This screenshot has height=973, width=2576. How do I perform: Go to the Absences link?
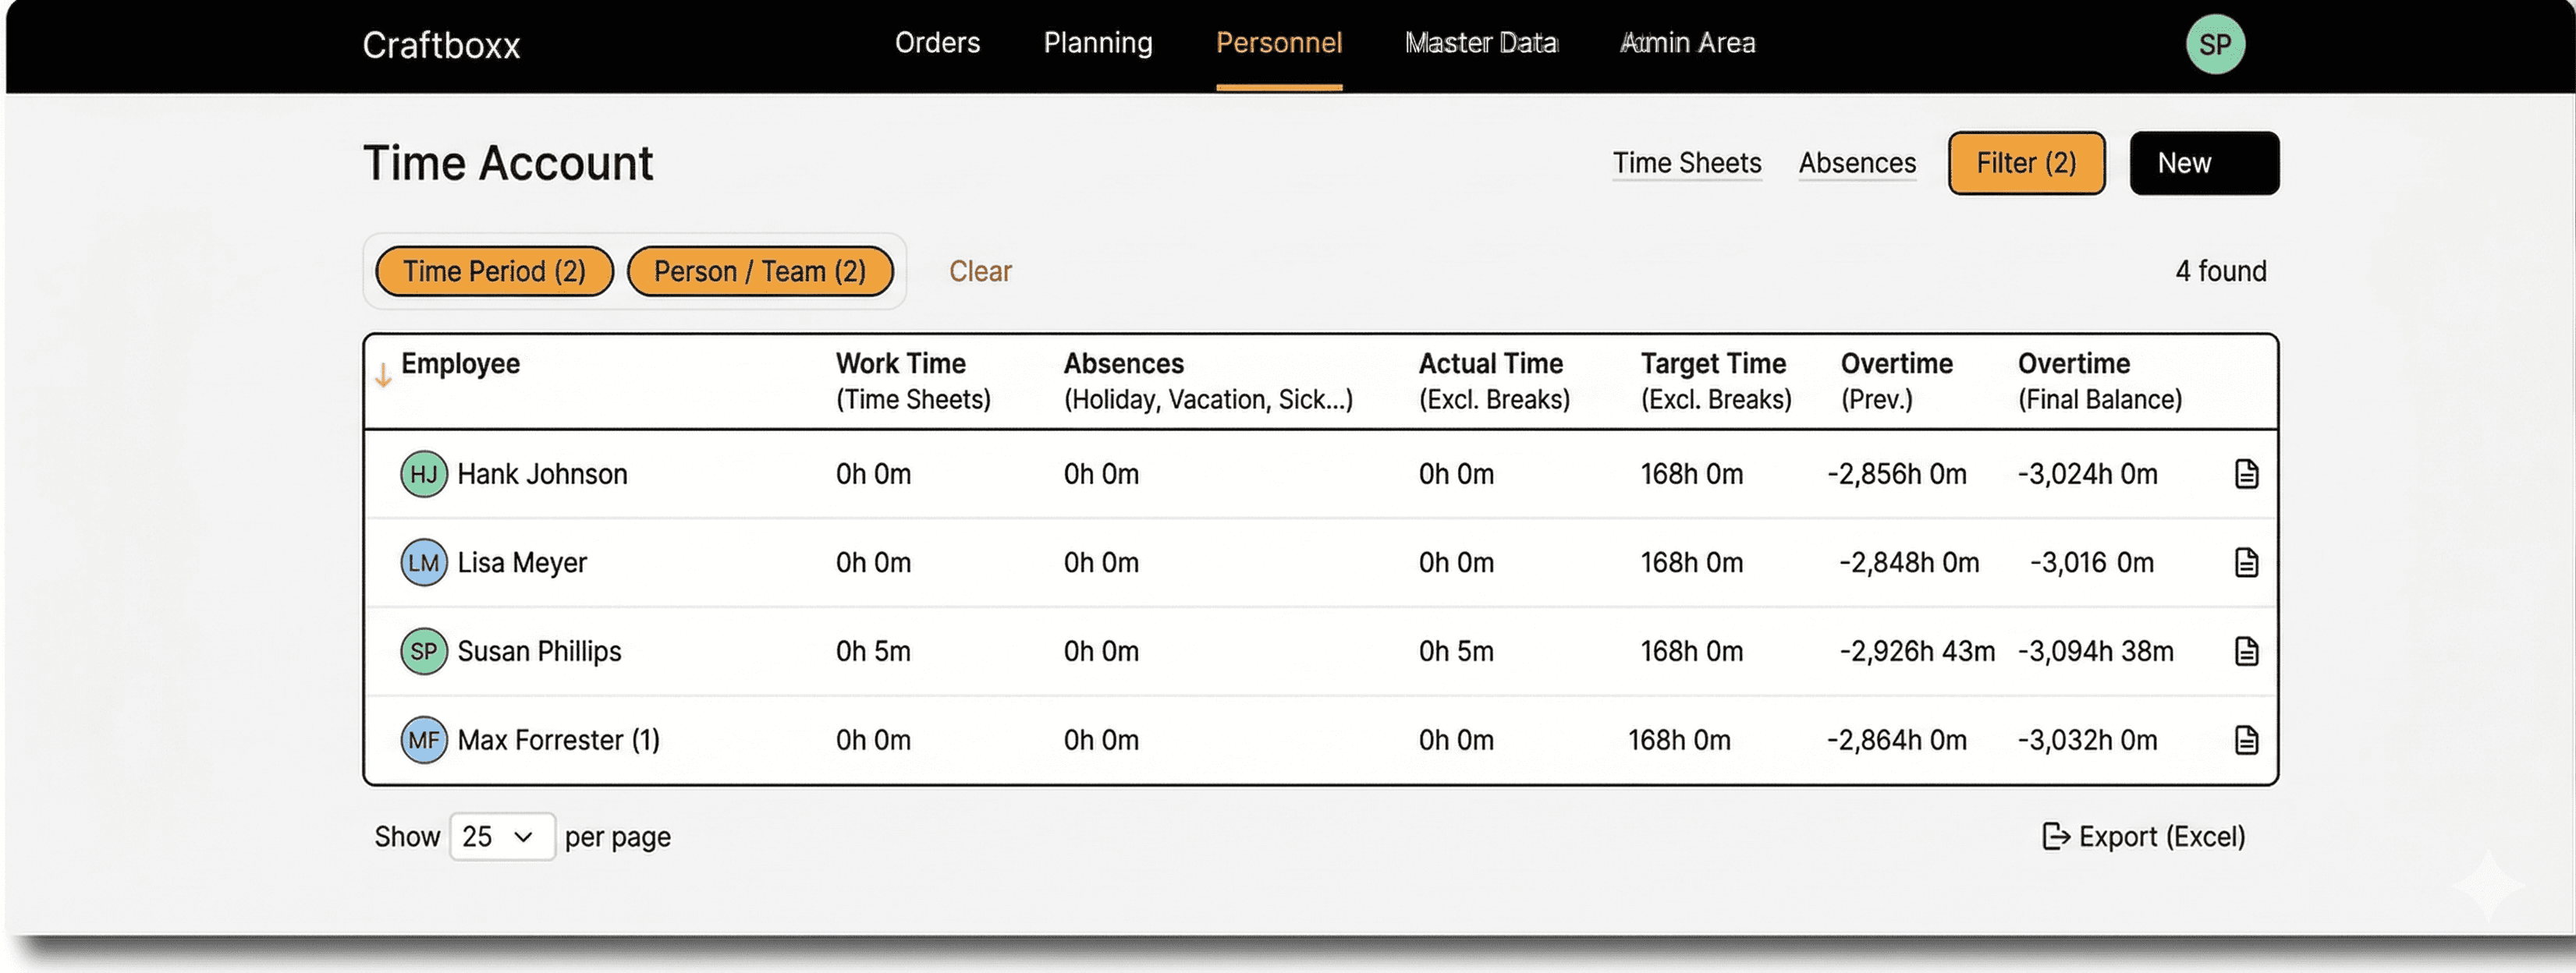1856,163
